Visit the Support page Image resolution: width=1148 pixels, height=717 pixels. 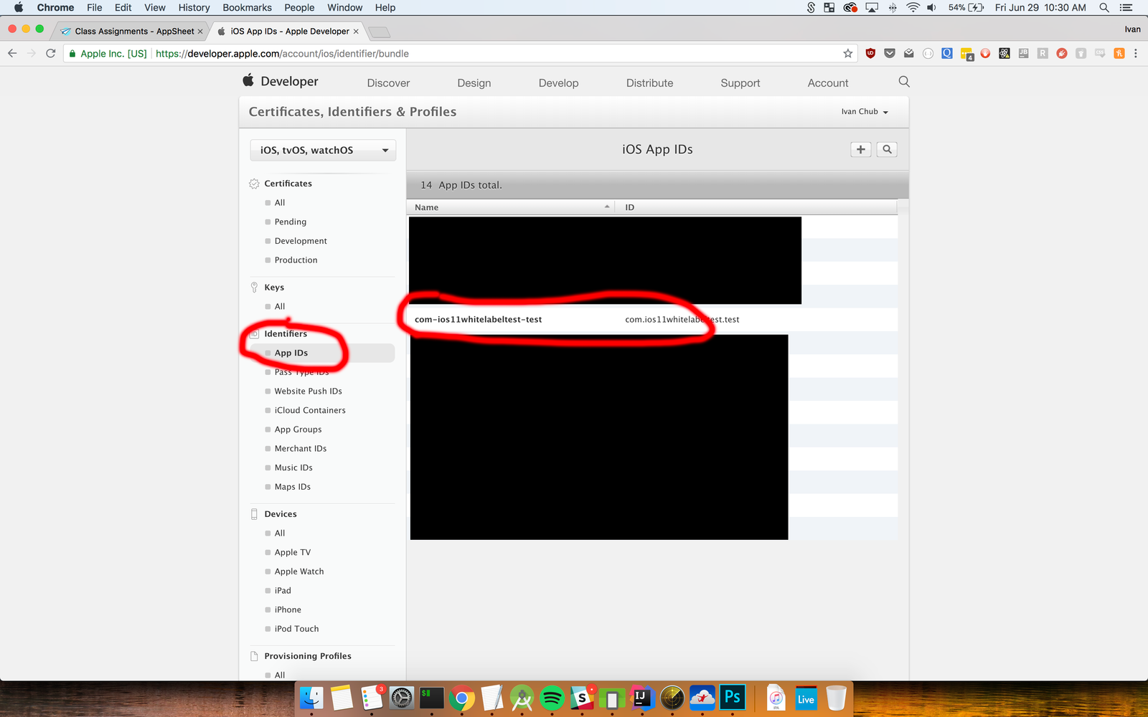740,83
